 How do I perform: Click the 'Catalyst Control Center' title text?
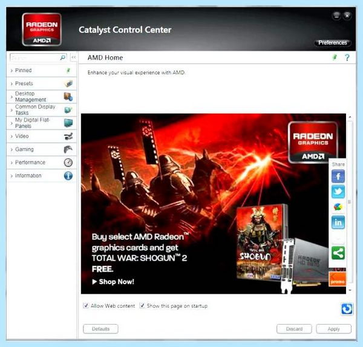coord(125,30)
